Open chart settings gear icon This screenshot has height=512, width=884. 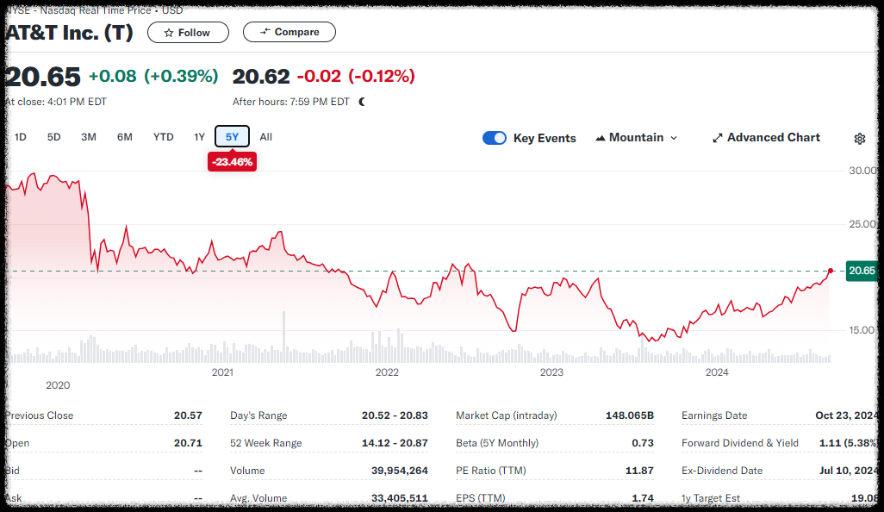click(x=859, y=139)
